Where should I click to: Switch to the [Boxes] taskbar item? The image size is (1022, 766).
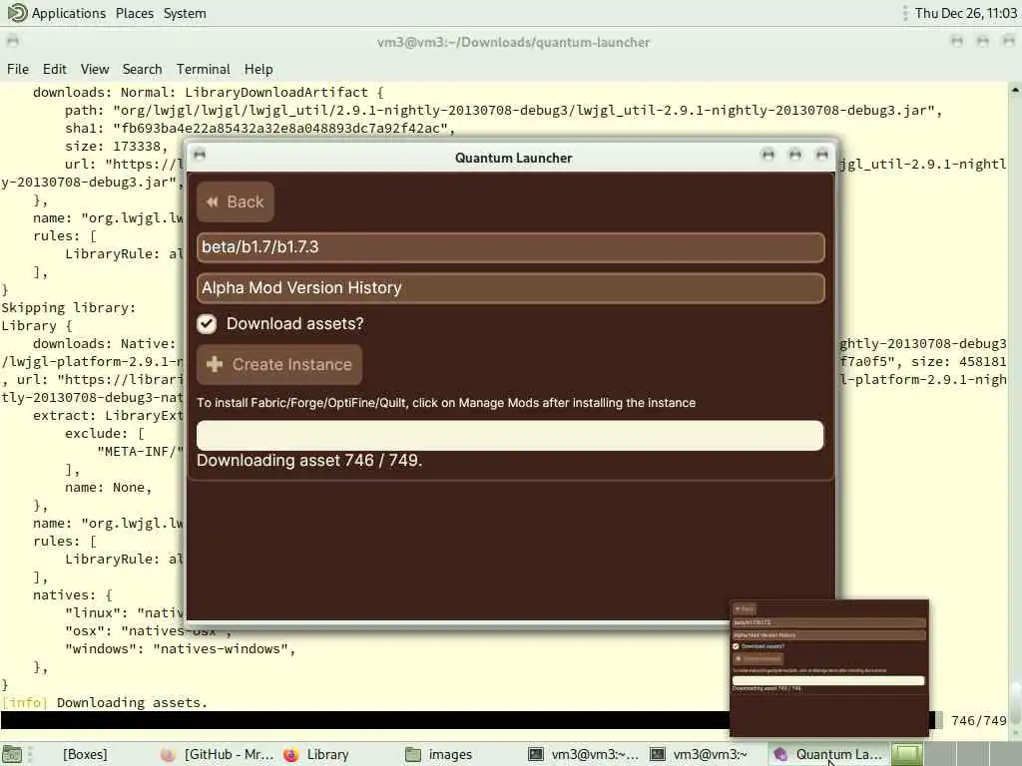(x=85, y=754)
